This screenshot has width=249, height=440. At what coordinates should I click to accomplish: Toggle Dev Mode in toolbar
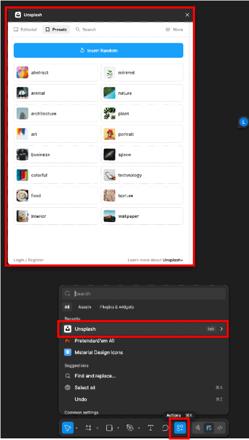(220, 428)
